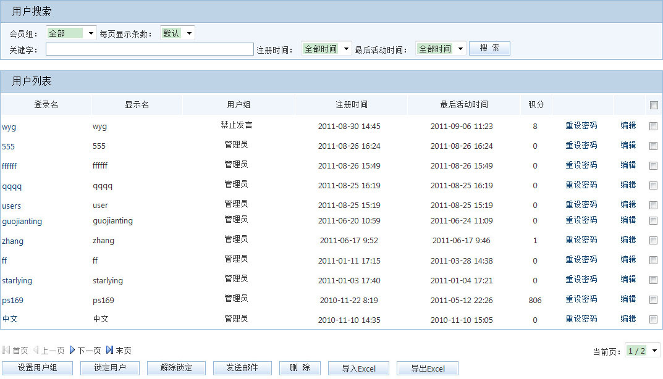Tick the checkbox for users row
Image resolution: width=663 pixels, height=379 pixels.
[653, 206]
